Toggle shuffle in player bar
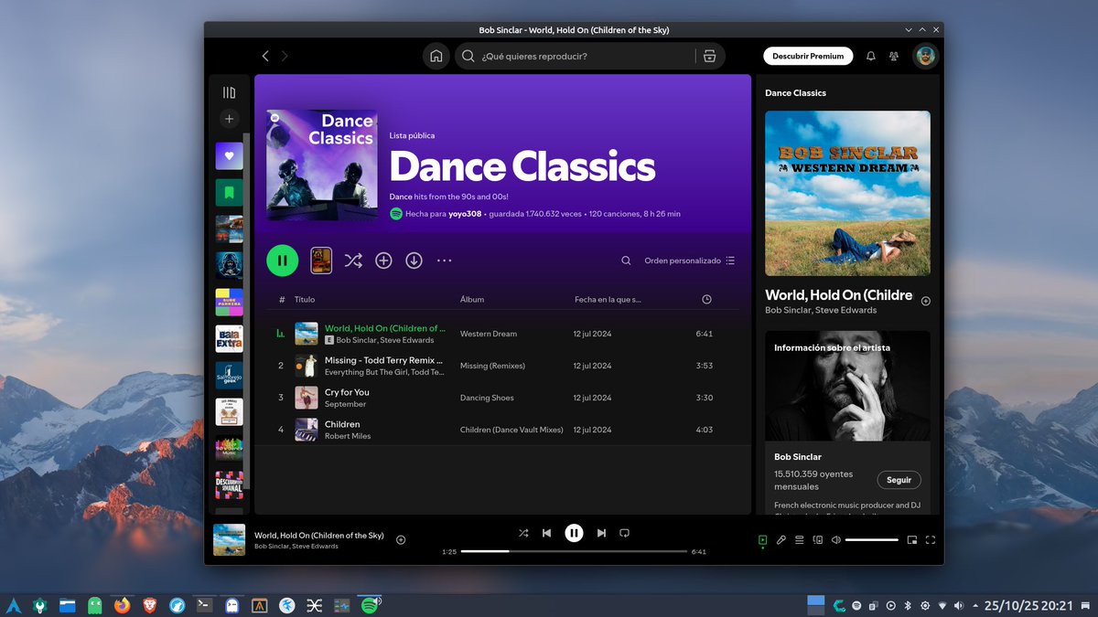Screen dimensions: 1098x617 click(x=523, y=533)
